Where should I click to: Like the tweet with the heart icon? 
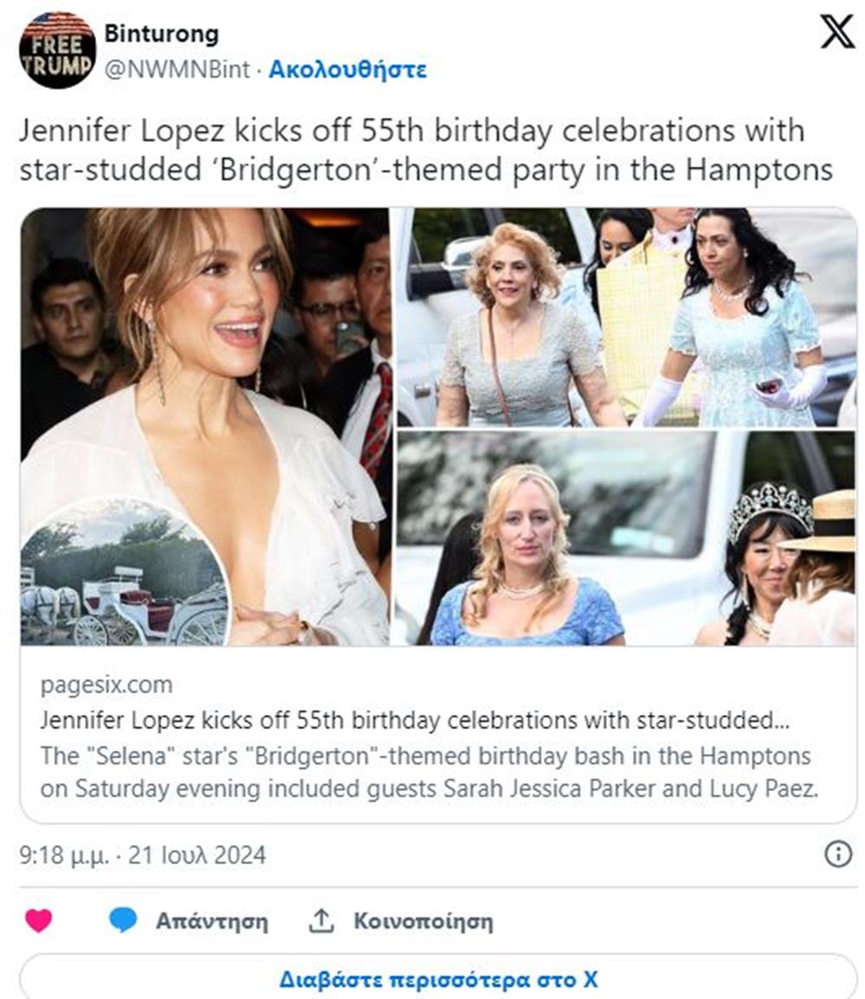tap(38, 921)
